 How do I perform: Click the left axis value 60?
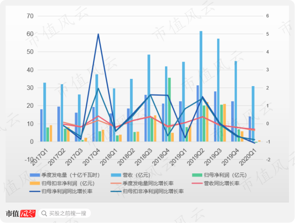[30, 34]
